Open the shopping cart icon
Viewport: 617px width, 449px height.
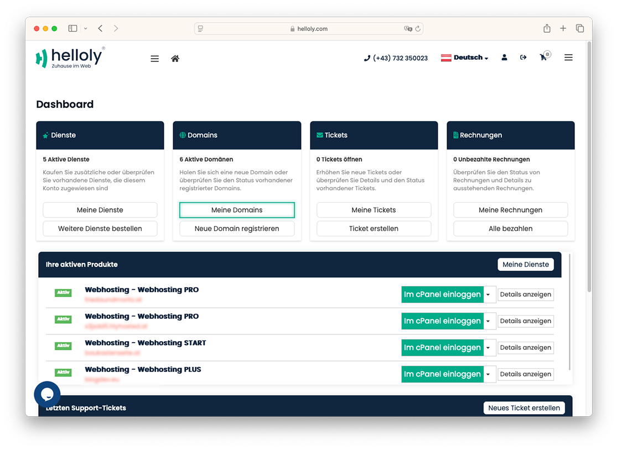click(545, 56)
